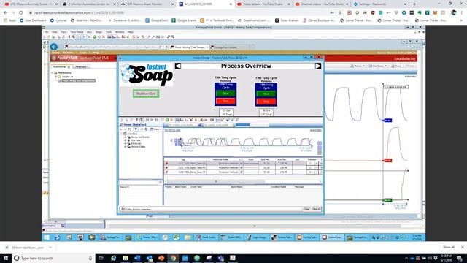Click blue back arrow in embedded browser

tap(53, 47)
